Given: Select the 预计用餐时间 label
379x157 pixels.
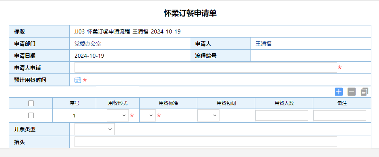Looking at the screenshot, I should click(x=30, y=80).
